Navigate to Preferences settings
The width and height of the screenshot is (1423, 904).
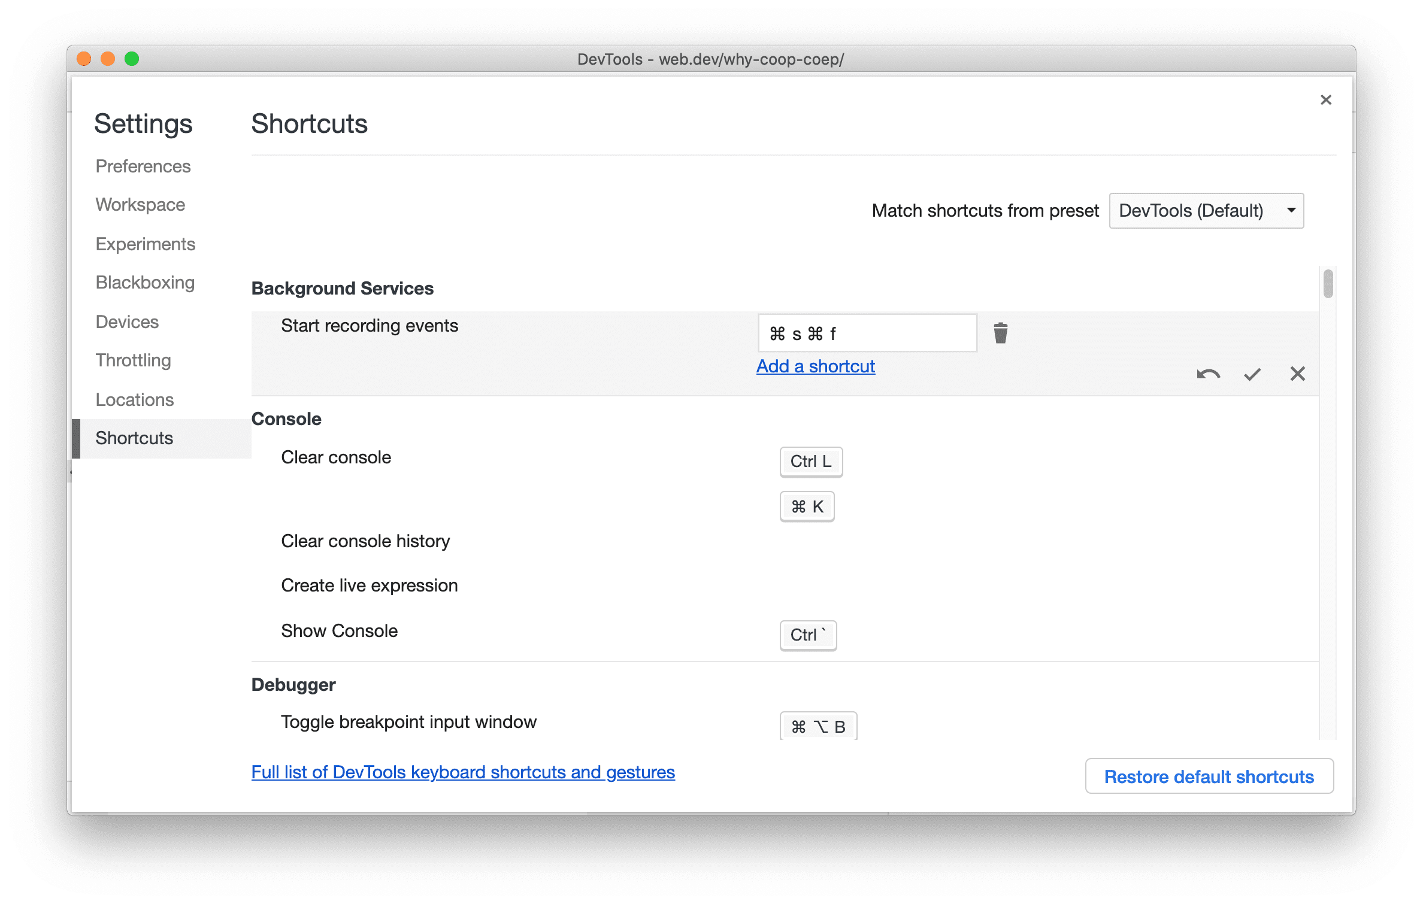[x=143, y=165]
